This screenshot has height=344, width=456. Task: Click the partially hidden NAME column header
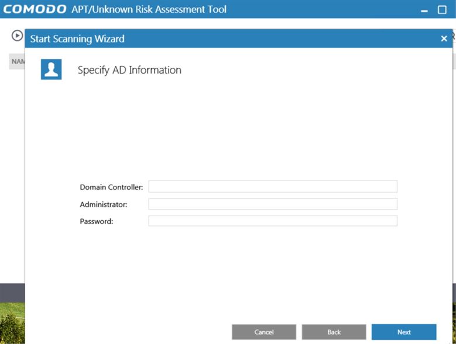pyautogui.click(x=17, y=61)
